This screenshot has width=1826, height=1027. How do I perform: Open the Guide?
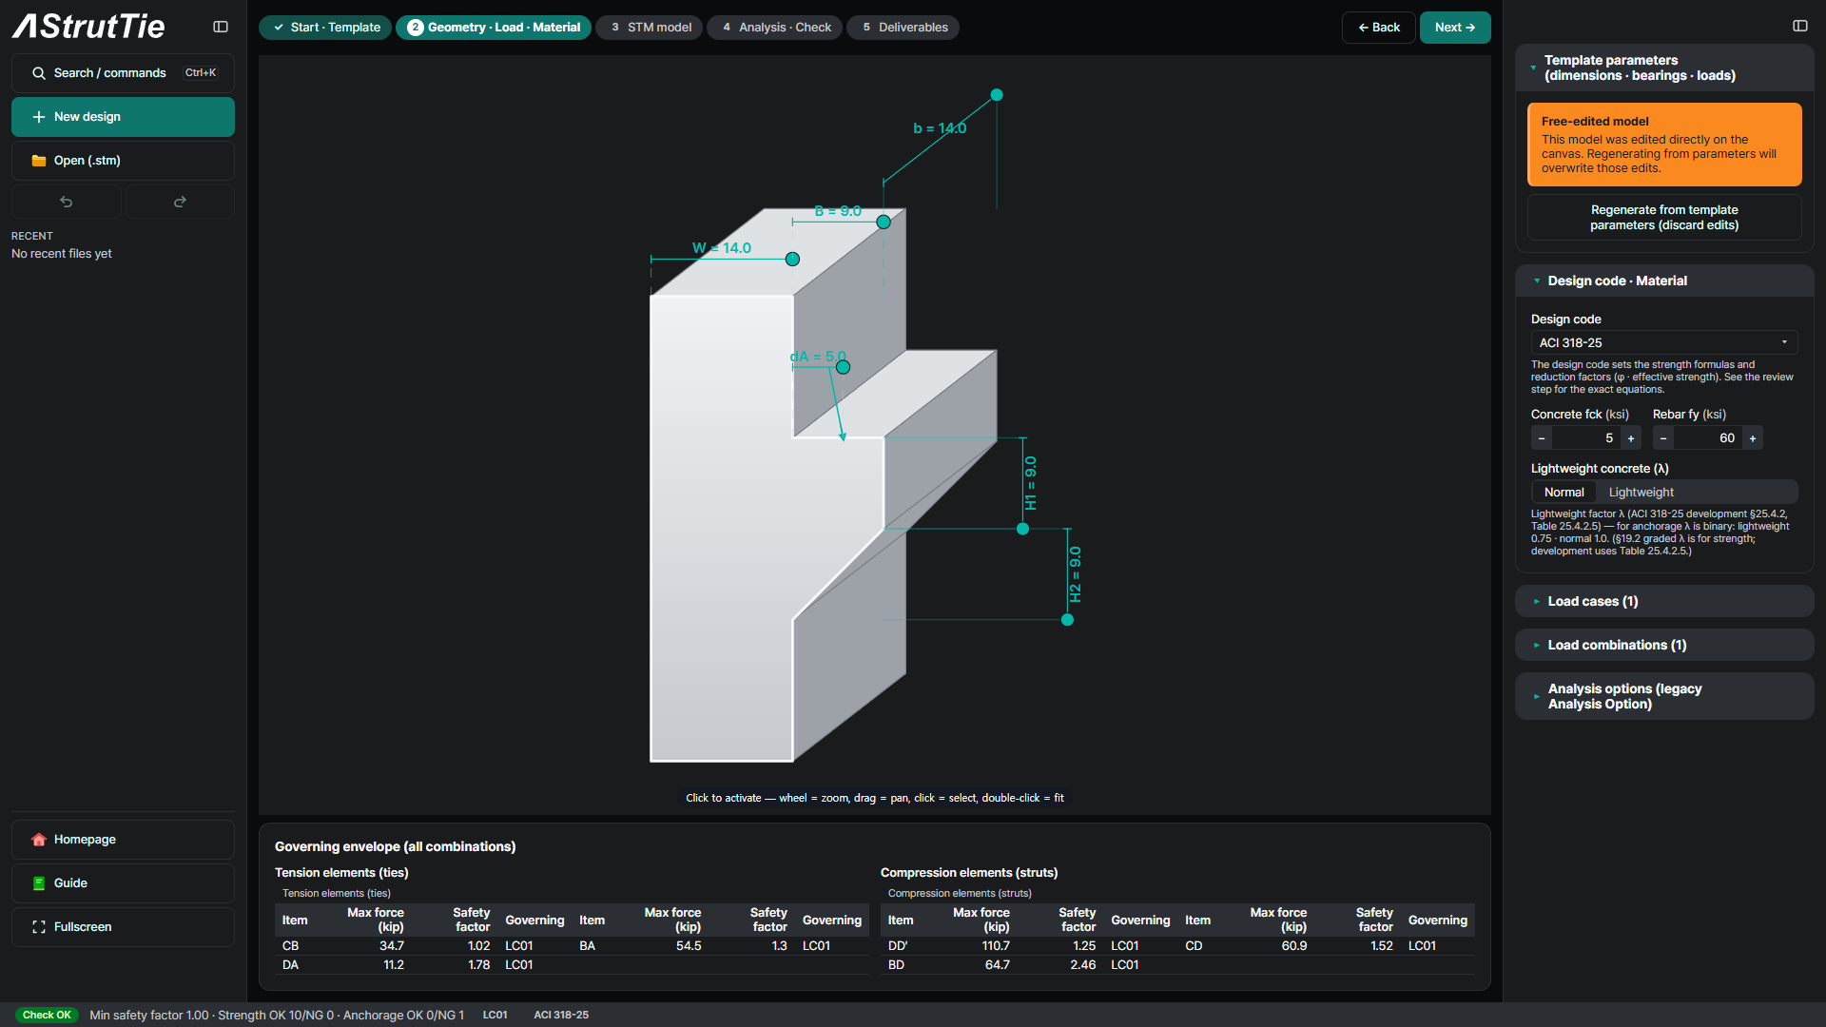point(123,883)
